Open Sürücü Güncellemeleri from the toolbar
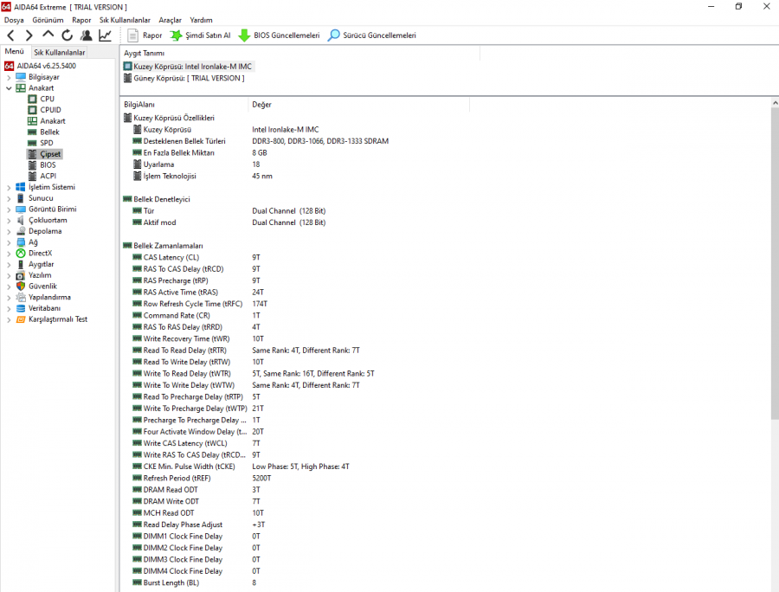The image size is (779, 592). pos(372,35)
